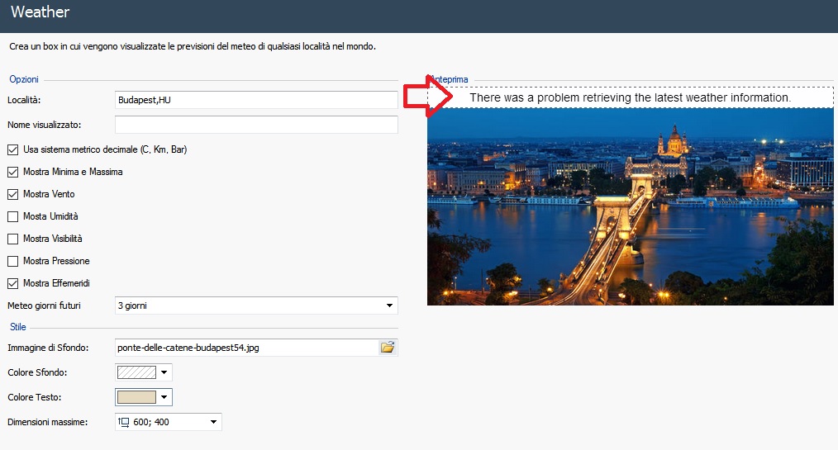This screenshot has width=838, height=450.
Task: Uncheck Mostra Minima e Massima
Action: [13, 173]
